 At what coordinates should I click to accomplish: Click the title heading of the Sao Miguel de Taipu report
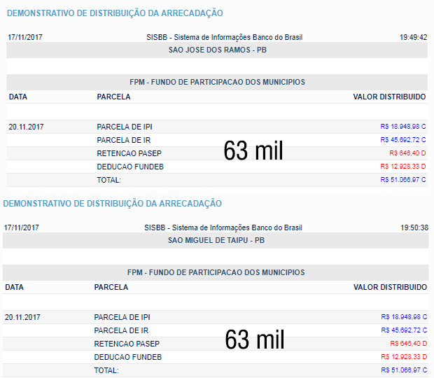point(113,204)
